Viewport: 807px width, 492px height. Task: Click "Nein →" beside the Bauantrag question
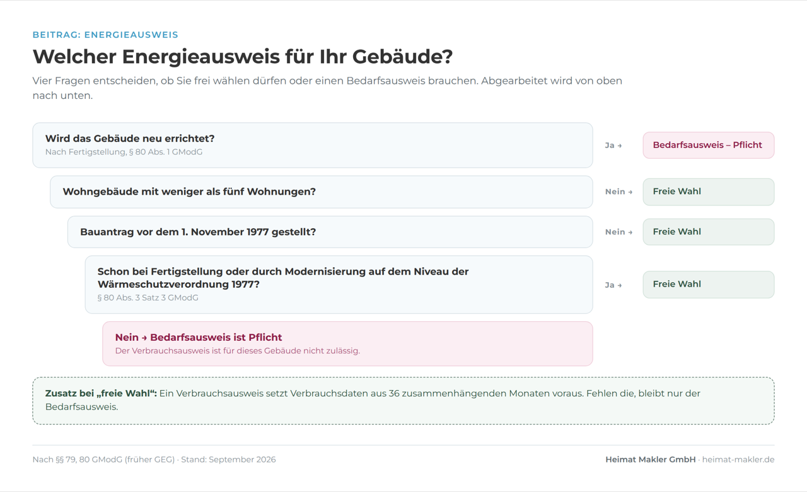tap(619, 232)
